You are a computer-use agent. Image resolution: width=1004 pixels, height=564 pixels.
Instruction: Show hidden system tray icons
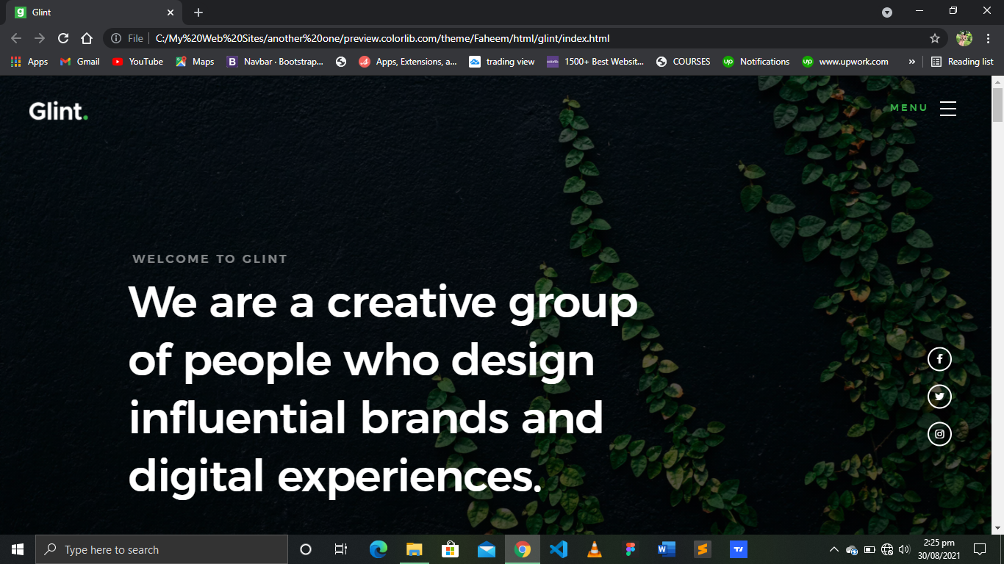[833, 549]
